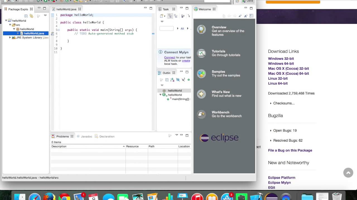Toggle Hide Static Members in Outline toolbar
The width and height of the screenshot is (357, 200).
coord(183,80)
